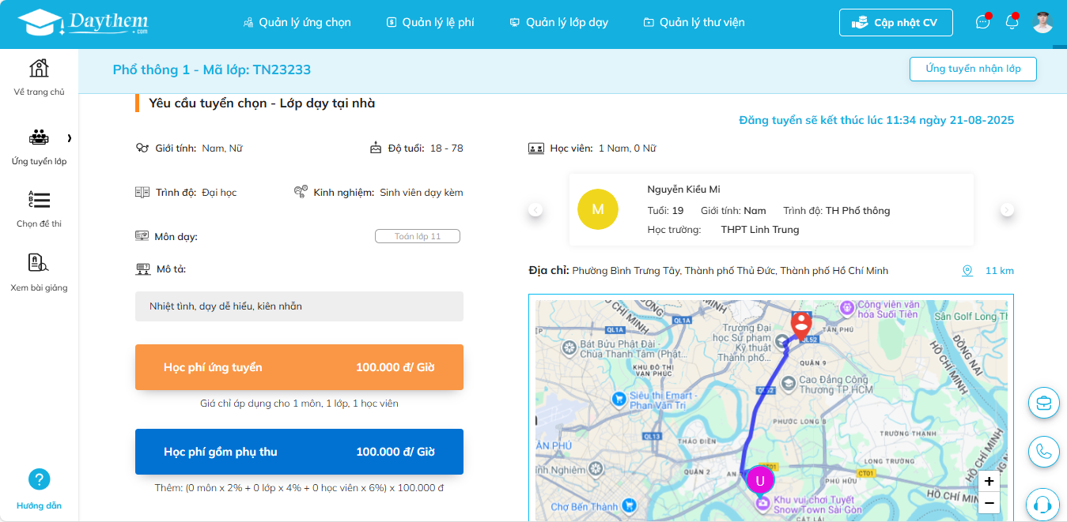Screen dimensions: 1067x522
Task: Open Quản lý ứng chọn menu
Action: coord(297,23)
